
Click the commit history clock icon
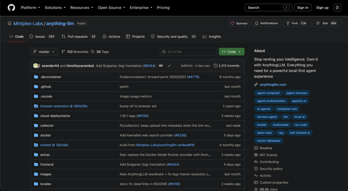click(215, 66)
